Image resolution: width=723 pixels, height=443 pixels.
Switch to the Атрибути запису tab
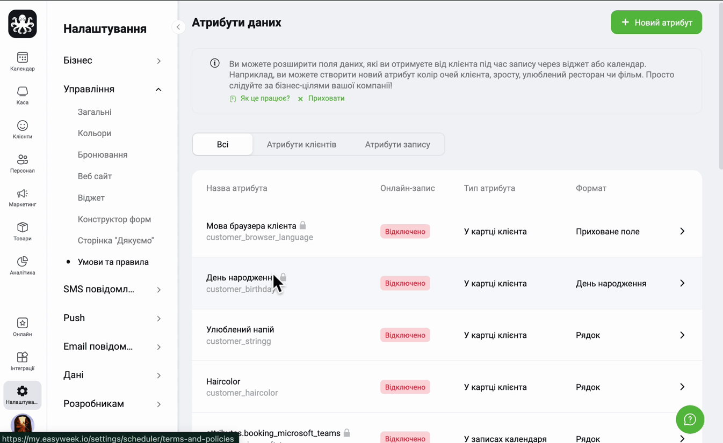(x=397, y=144)
